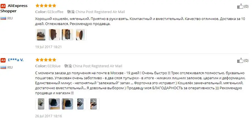Open E***a V. reviewer profile link
This screenshot has width=252, height=122.
[x=16, y=60]
